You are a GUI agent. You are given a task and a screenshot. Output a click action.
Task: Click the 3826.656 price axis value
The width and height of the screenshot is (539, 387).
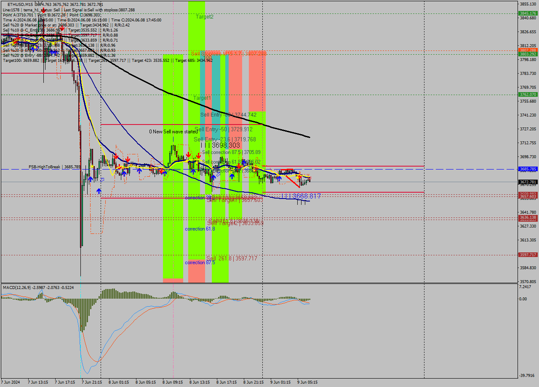528,32
